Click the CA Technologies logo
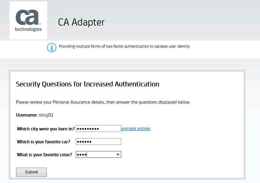260x183 pixels. [x=28, y=21]
